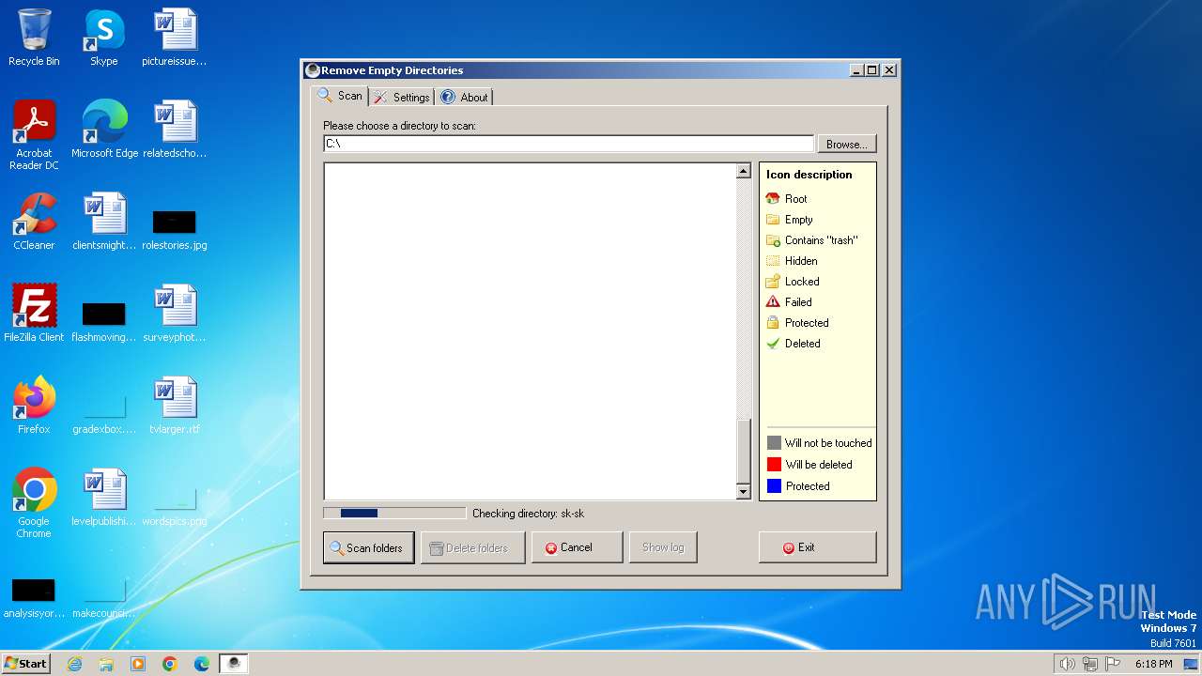This screenshot has height=676, width=1202.
Task: Click the Deleted checkmark legend icon
Action: [x=773, y=344]
